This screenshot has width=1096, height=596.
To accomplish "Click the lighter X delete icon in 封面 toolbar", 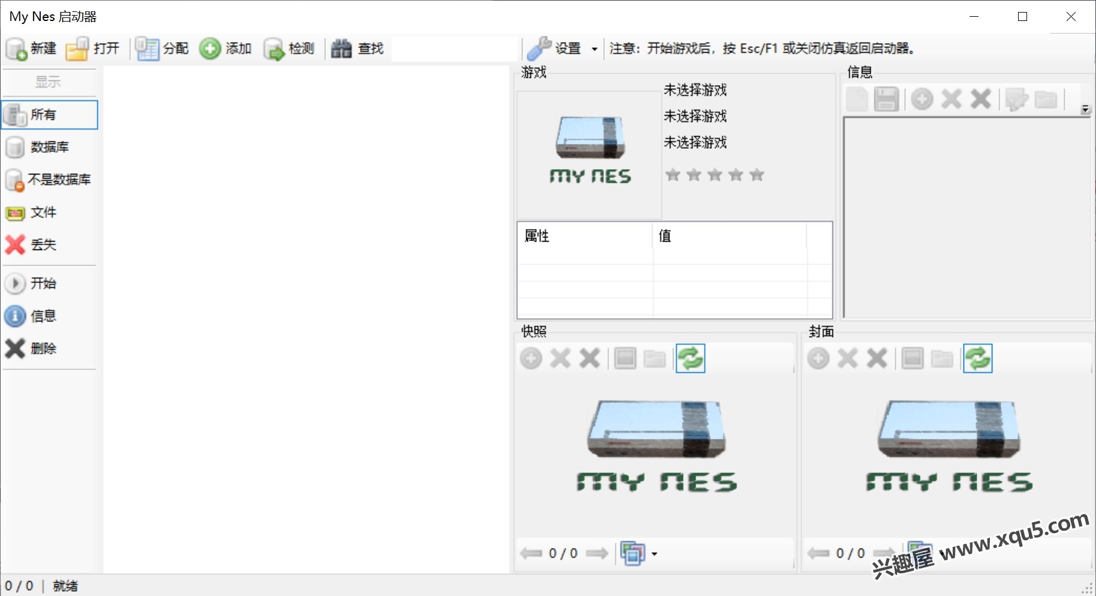I will point(848,359).
